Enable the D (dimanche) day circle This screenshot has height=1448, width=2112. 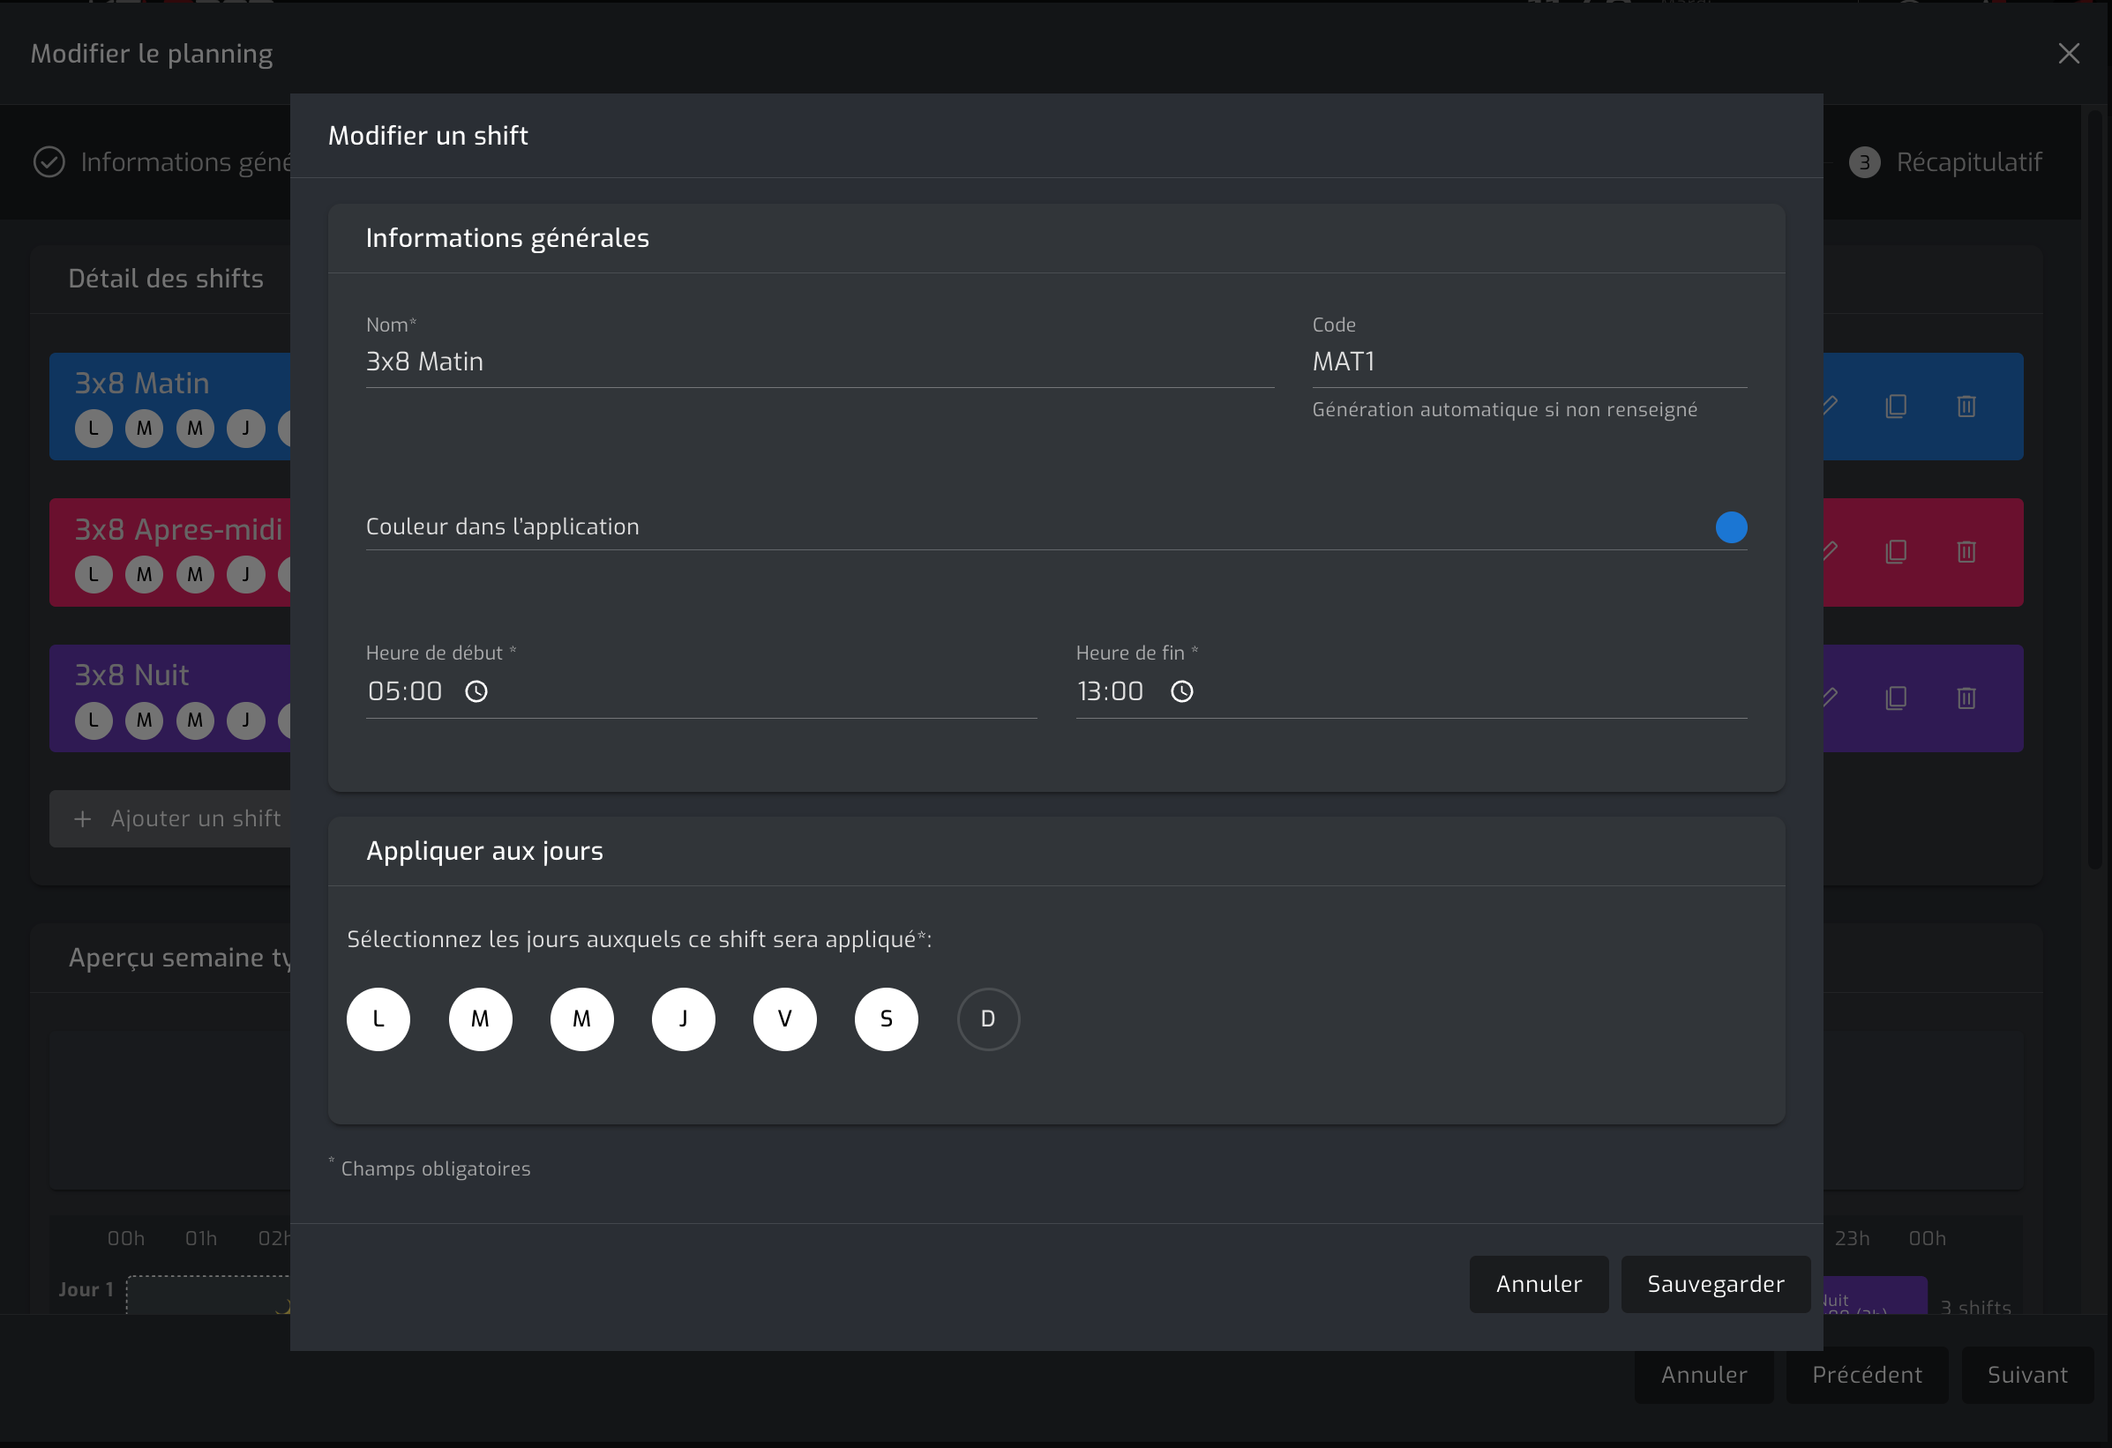click(x=988, y=1019)
